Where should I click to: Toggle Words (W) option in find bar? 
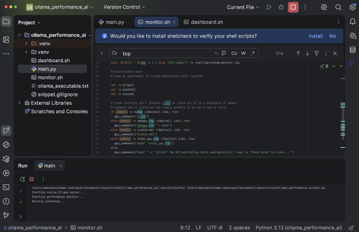(244, 54)
